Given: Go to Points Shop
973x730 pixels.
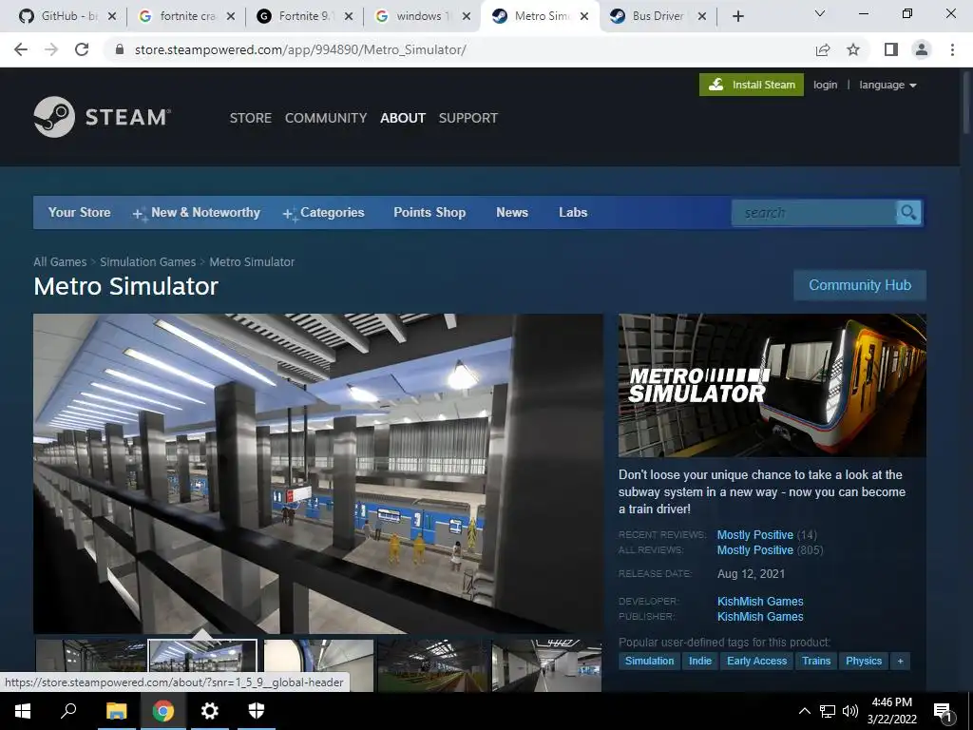Looking at the screenshot, I should pyautogui.click(x=429, y=212).
